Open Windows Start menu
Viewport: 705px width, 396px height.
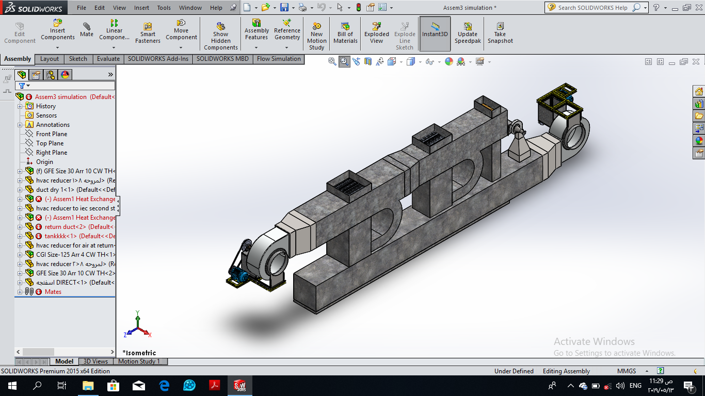[12, 386]
